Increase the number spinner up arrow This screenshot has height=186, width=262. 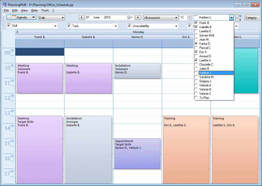coord(189,16)
